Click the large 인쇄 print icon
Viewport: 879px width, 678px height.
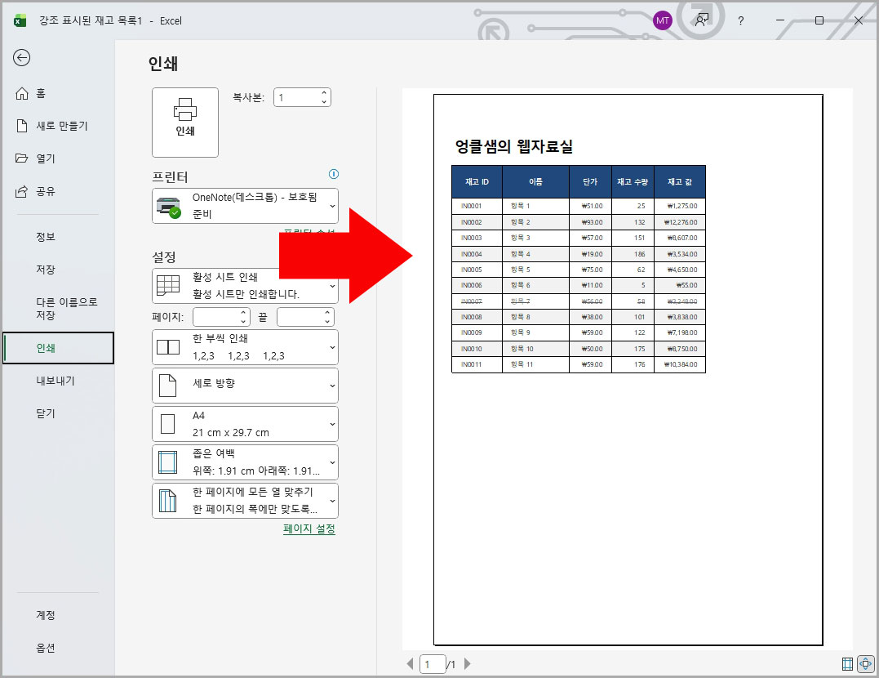(184, 122)
